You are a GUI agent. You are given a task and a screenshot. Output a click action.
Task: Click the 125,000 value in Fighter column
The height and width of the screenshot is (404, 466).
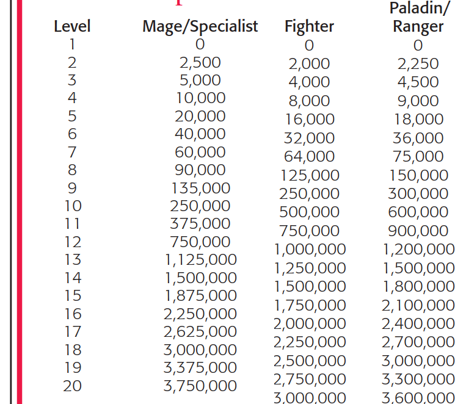[x=309, y=175]
